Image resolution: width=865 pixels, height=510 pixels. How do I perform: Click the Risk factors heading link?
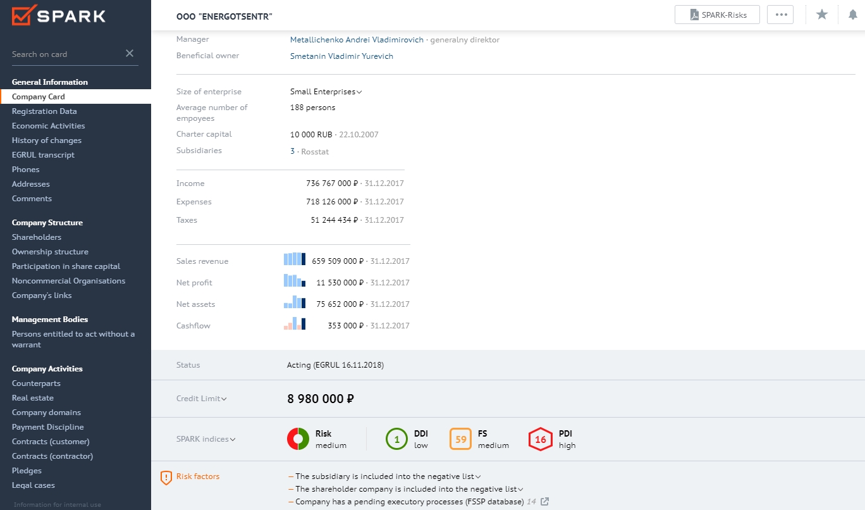pyautogui.click(x=198, y=476)
